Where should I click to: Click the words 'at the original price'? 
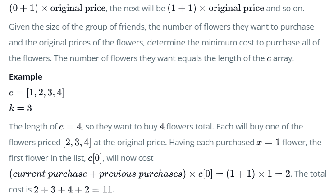point(129,143)
